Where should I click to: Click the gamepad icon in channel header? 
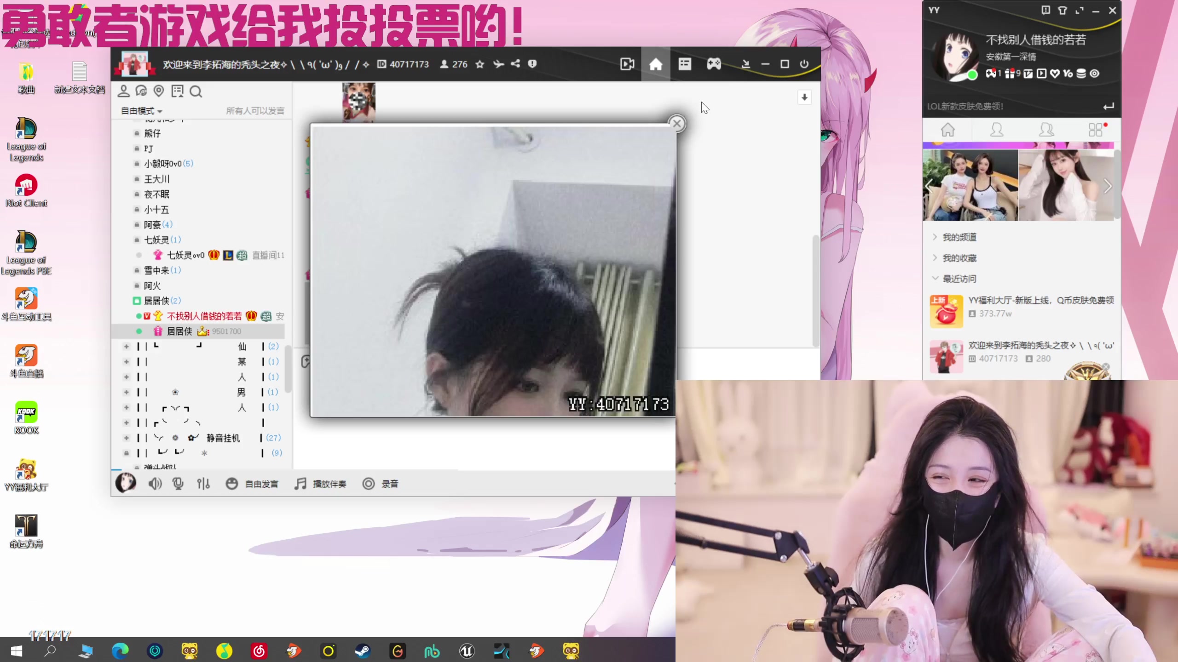pos(714,64)
